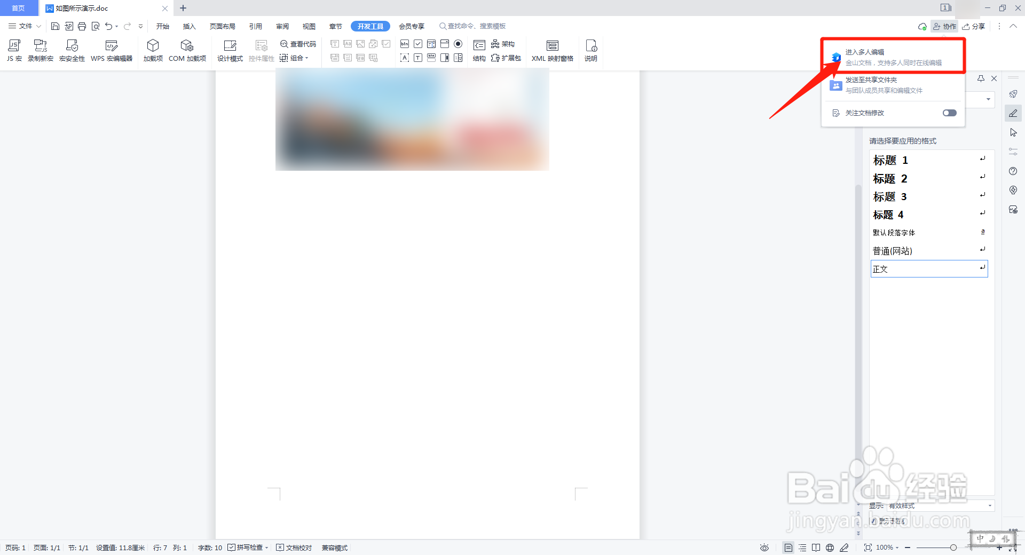Open the 架构 schema option

[x=503, y=44]
